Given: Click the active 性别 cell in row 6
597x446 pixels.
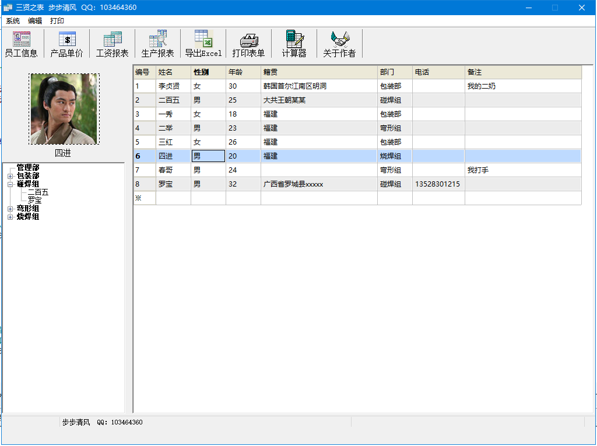Looking at the screenshot, I should pyautogui.click(x=208, y=156).
